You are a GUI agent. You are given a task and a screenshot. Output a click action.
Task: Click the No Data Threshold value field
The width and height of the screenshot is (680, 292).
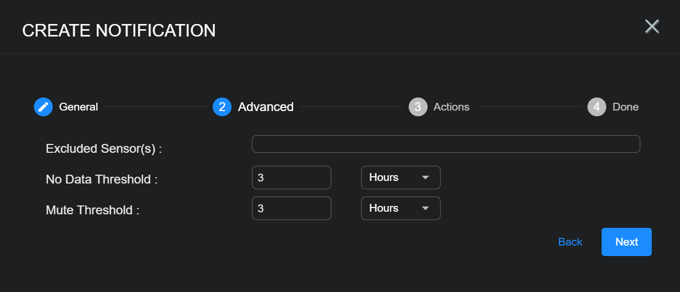coord(291,178)
